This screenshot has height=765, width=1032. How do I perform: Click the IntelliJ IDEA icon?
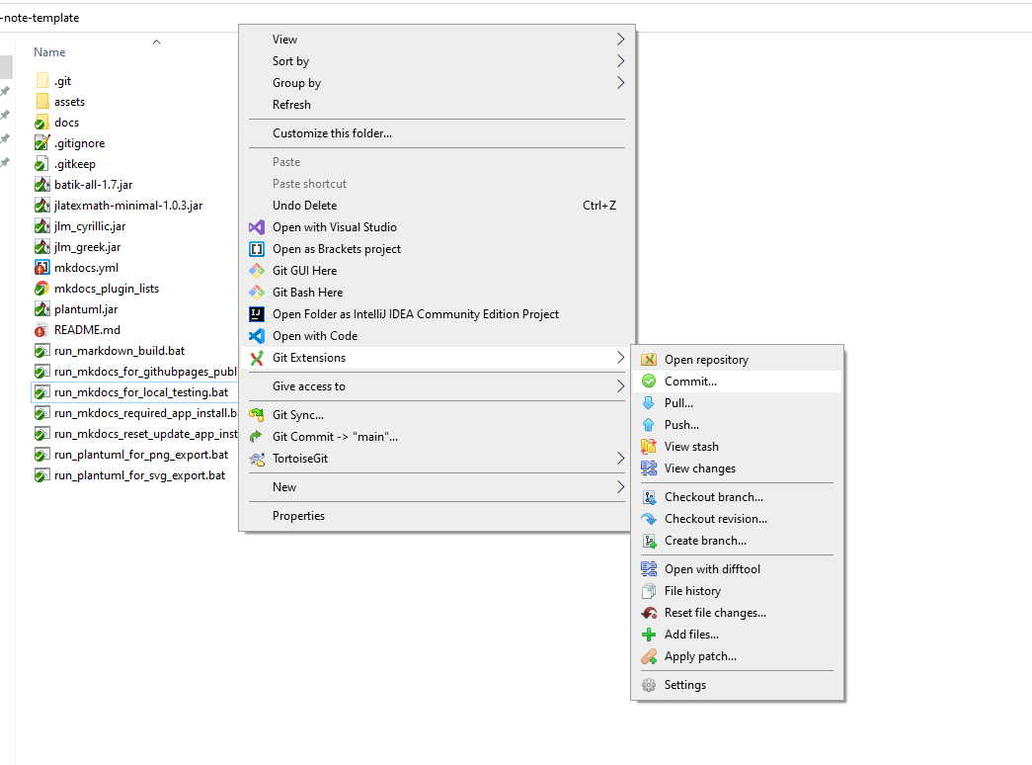[257, 313]
